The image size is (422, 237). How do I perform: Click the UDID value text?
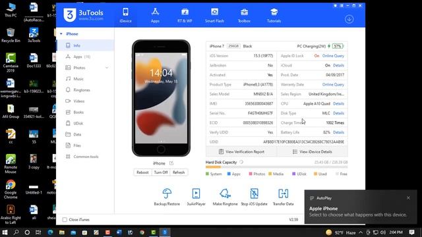[x=303, y=142]
